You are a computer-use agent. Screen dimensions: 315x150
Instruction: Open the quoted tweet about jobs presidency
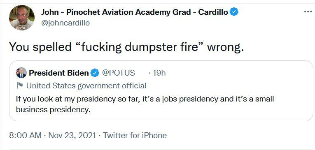point(161,91)
